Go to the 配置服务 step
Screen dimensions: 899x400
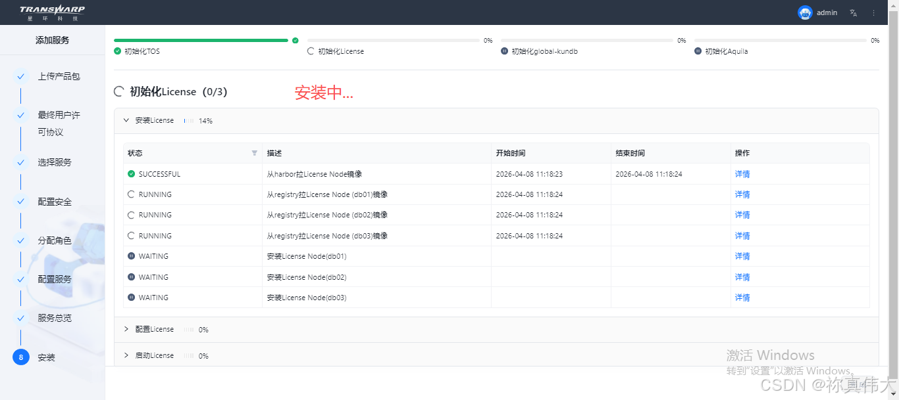55,279
